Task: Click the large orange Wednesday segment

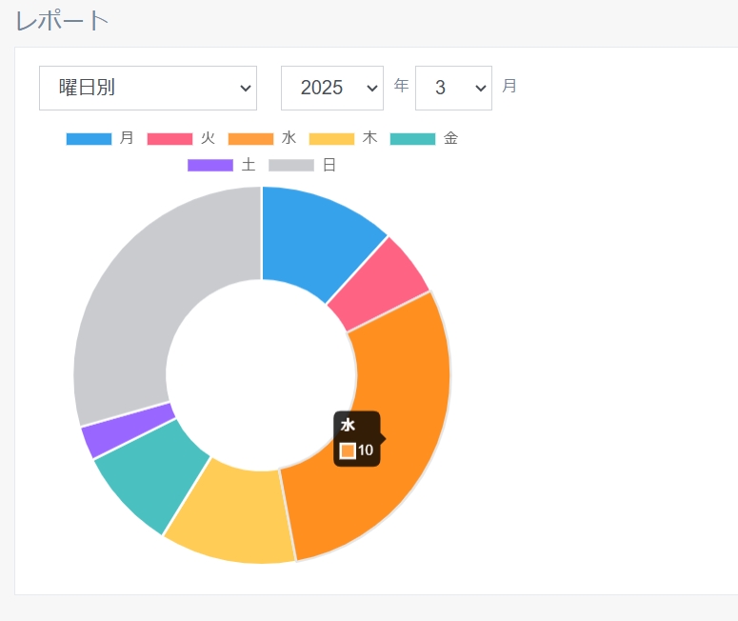Action: (390, 400)
